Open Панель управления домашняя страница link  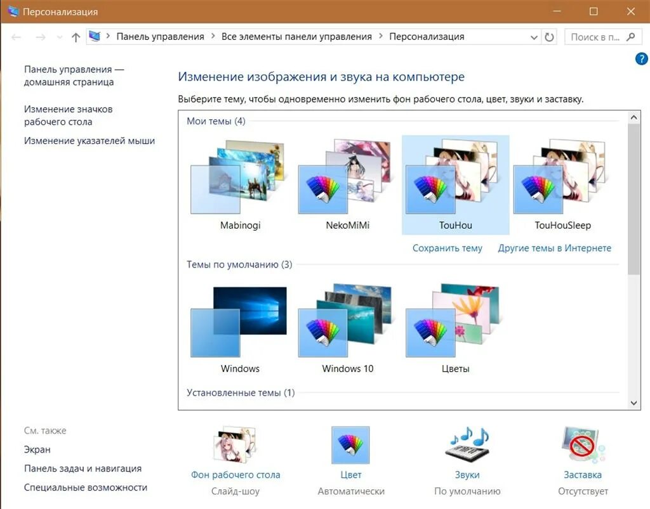click(74, 75)
